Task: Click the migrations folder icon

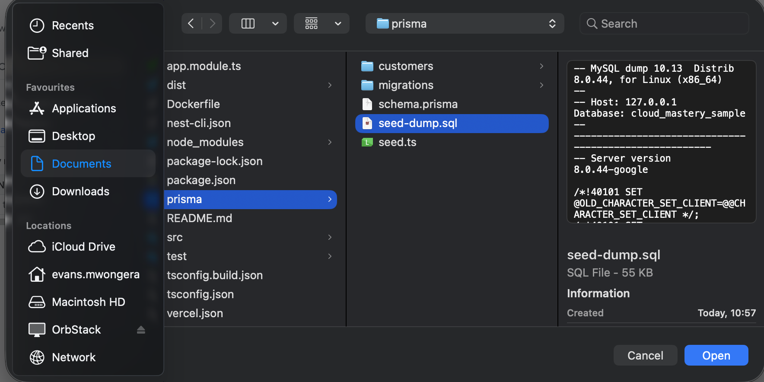Action: point(367,85)
